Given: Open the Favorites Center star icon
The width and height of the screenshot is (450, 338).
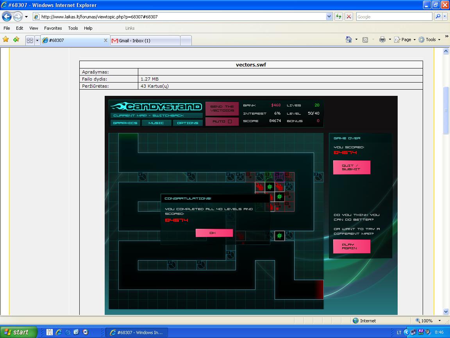Looking at the screenshot, I should pos(6,40).
